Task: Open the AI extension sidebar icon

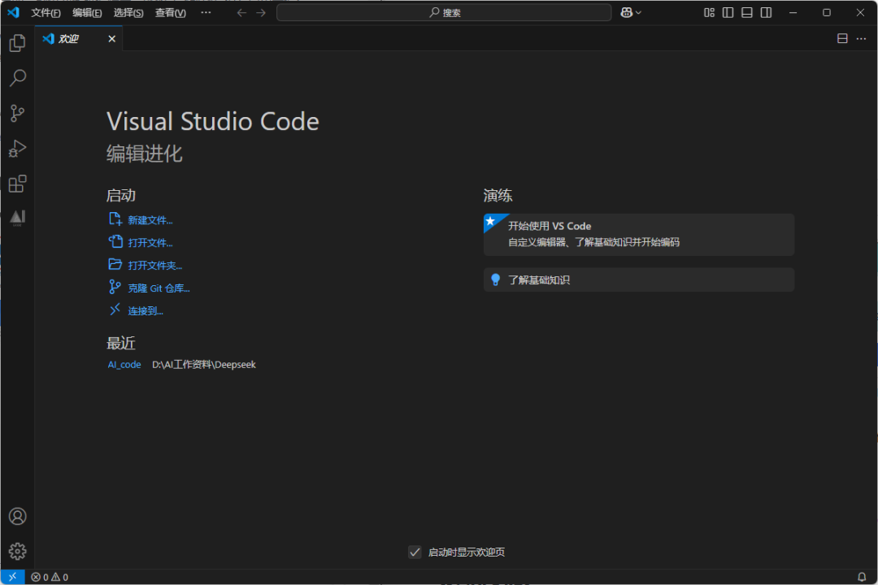Action: 17,218
